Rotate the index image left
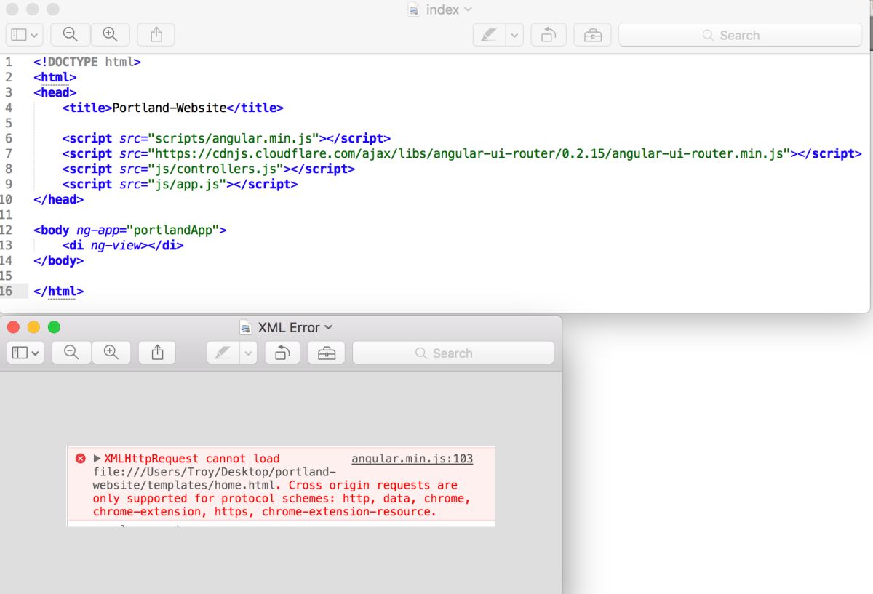 point(549,35)
